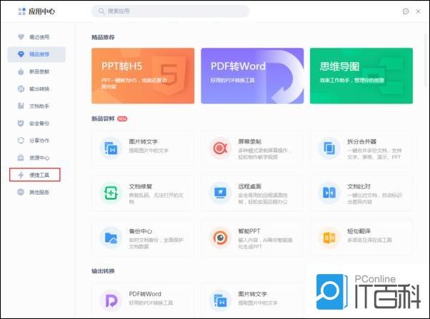Select 资源中心 in the sidebar
Image resolution: width=430 pixels, height=319 pixels.
(36, 158)
